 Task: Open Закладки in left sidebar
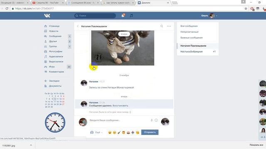(54, 81)
